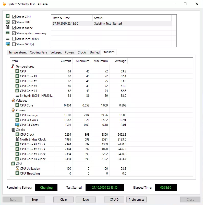The height and width of the screenshot is (205, 203).
Task: Click the lightning icon beside Voltages
Action: pos(13,100)
